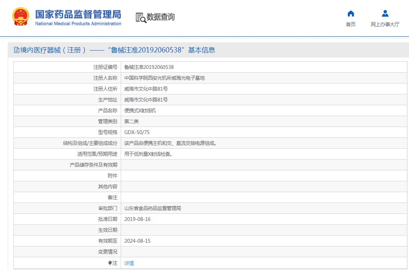Click the national emblem logo
The width and height of the screenshot is (409, 270).
coord(21,17)
